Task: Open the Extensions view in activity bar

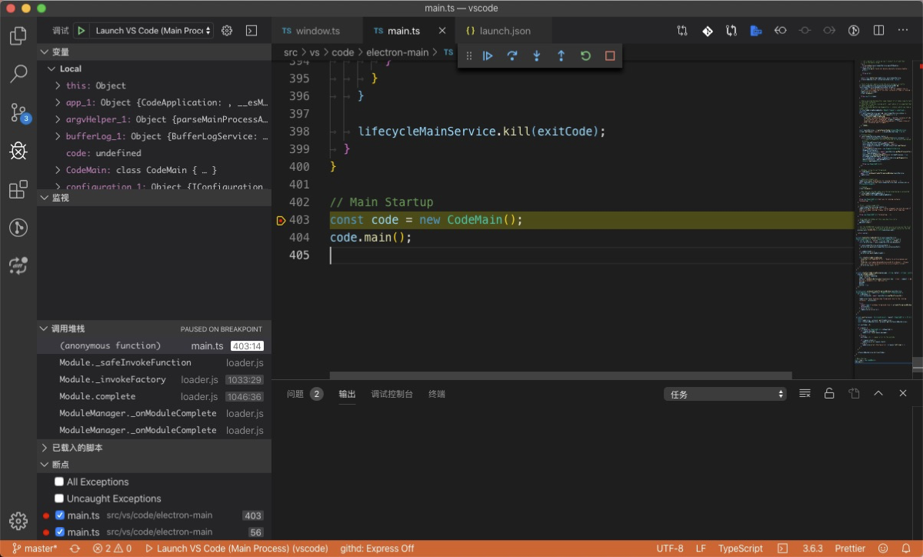Action: tap(18, 190)
